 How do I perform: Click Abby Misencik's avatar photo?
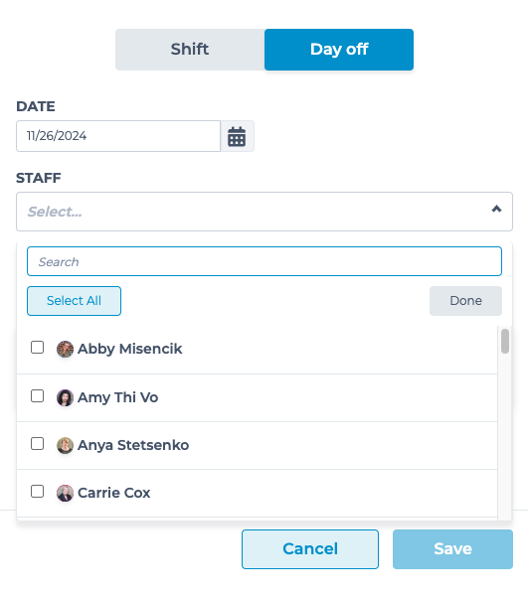point(65,349)
